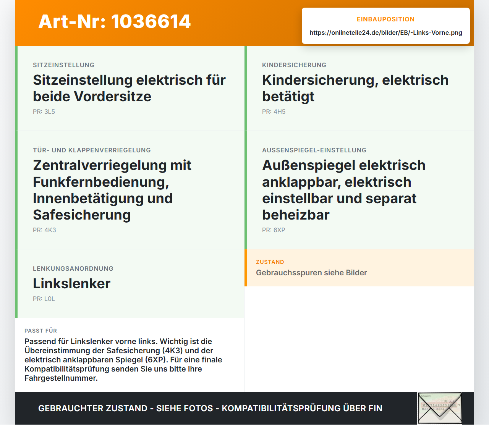Click the footer banner Gebrauchter Zustand text

[210, 408]
